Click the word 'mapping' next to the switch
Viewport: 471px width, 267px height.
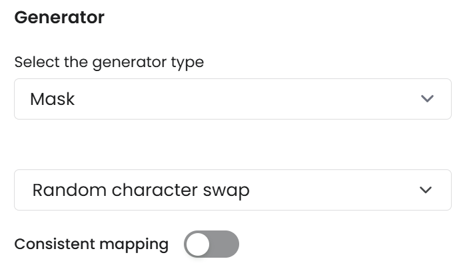click(135, 244)
